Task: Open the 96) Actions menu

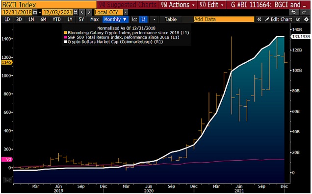Action: pos(178,4)
